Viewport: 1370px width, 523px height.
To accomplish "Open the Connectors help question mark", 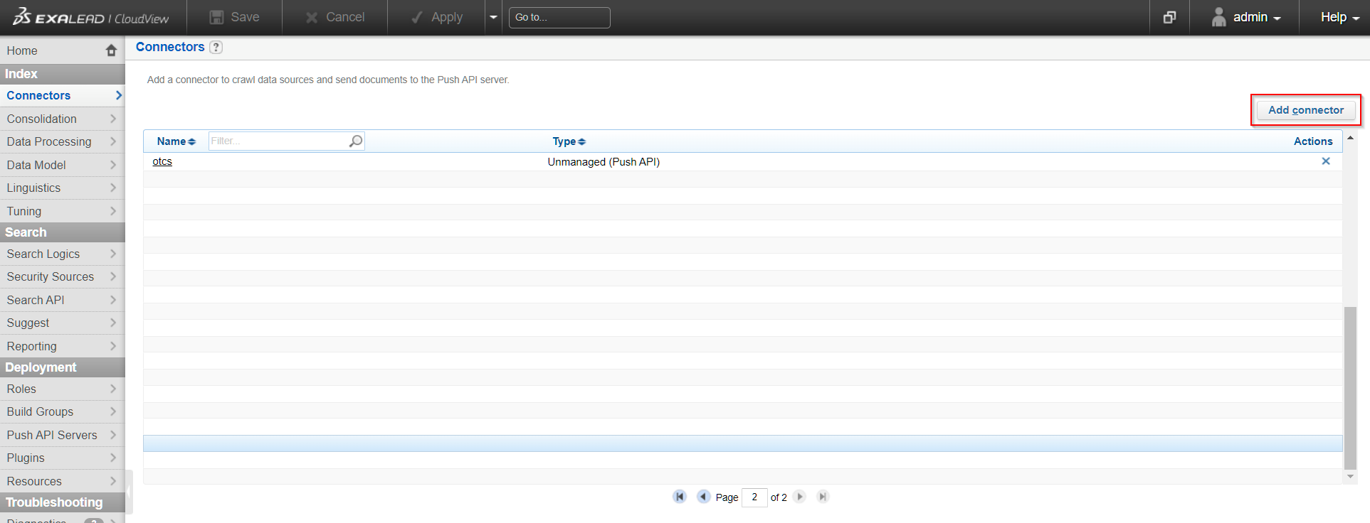I will click(x=216, y=47).
